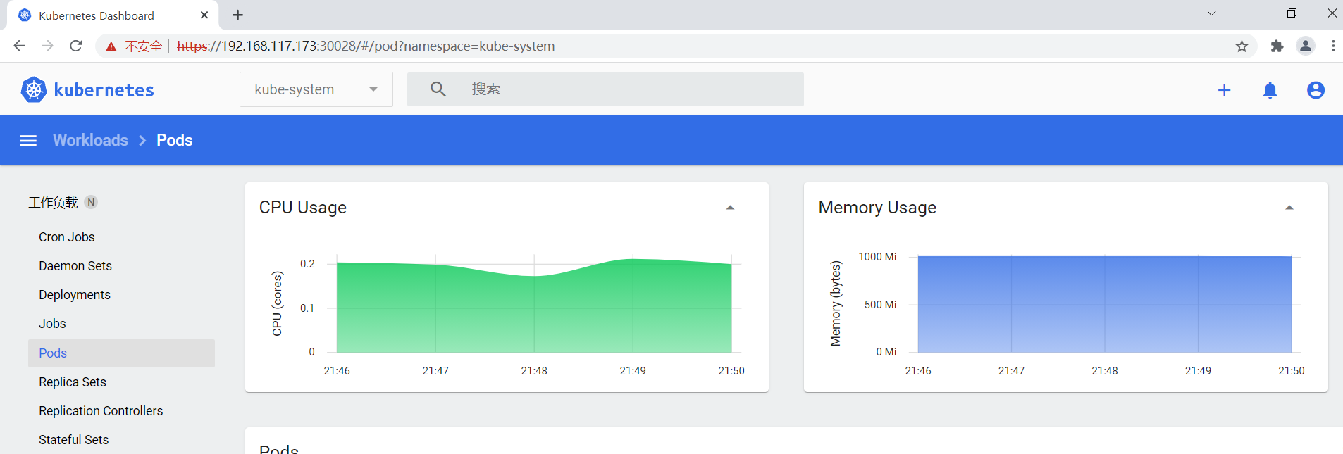Click the insecure warning triangle icon
This screenshot has height=454, width=1343.
point(111,46)
